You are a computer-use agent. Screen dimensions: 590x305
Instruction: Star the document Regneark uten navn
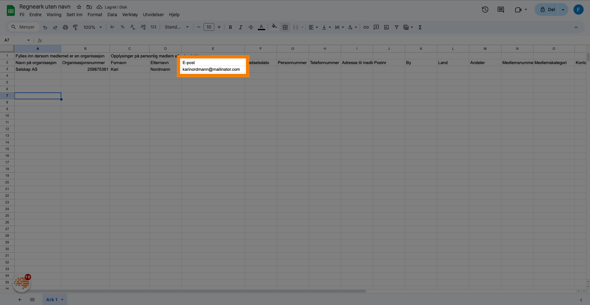(x=79, y=7)
